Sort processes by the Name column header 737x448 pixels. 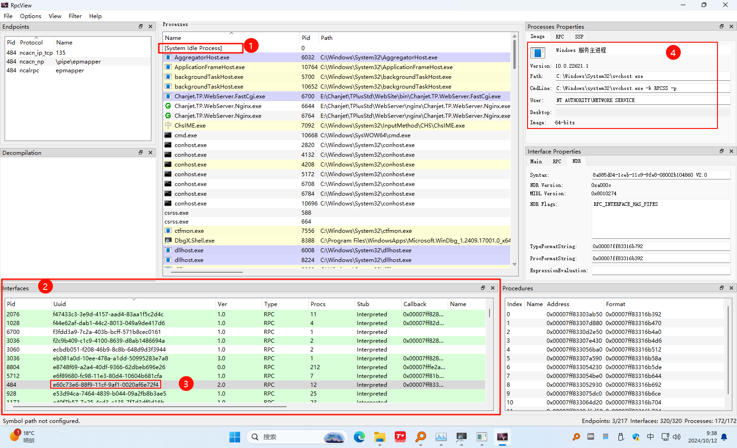(173, 38)
